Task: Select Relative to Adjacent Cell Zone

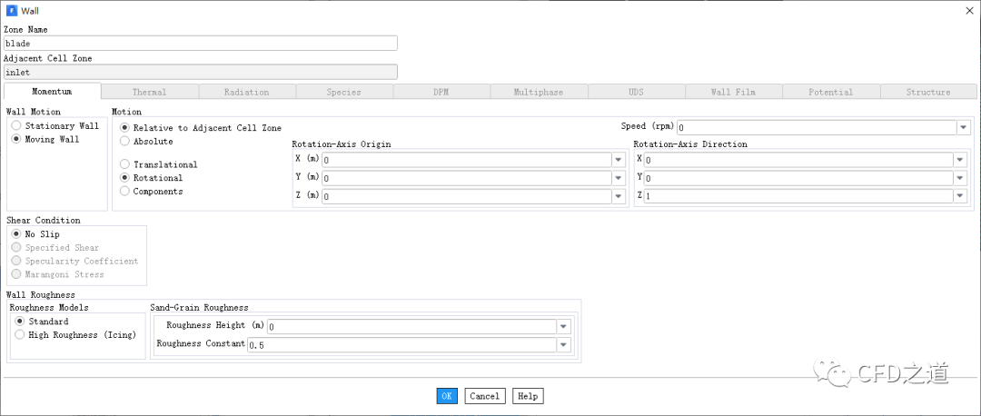Action: 125,128
